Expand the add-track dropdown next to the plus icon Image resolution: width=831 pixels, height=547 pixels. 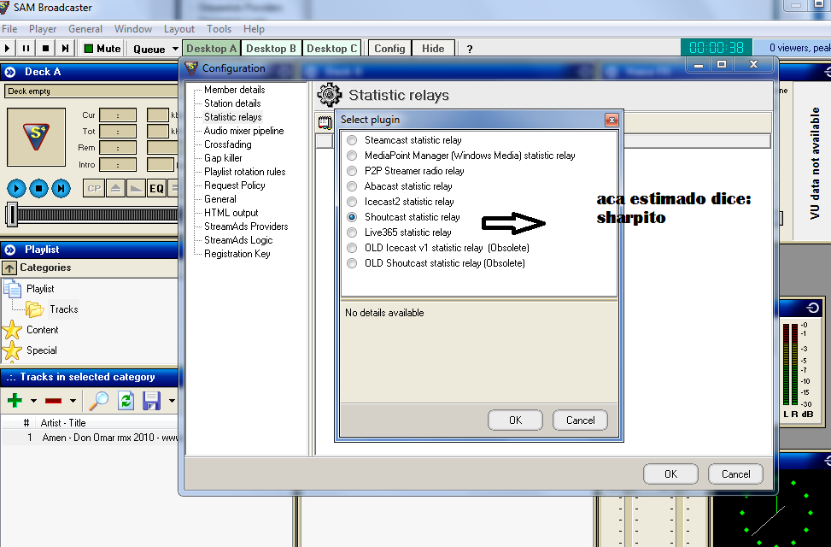[34, 399]
